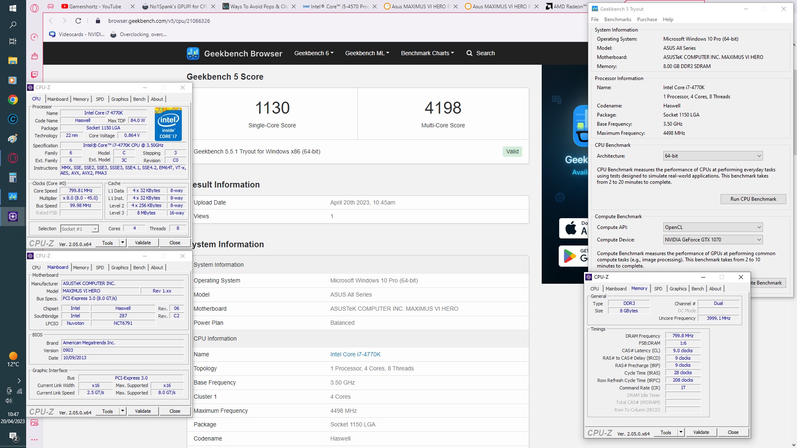Viewport: 797px width, 448px height.
Task: Switch to Geekbench on the taskbar
Action: 12,197
